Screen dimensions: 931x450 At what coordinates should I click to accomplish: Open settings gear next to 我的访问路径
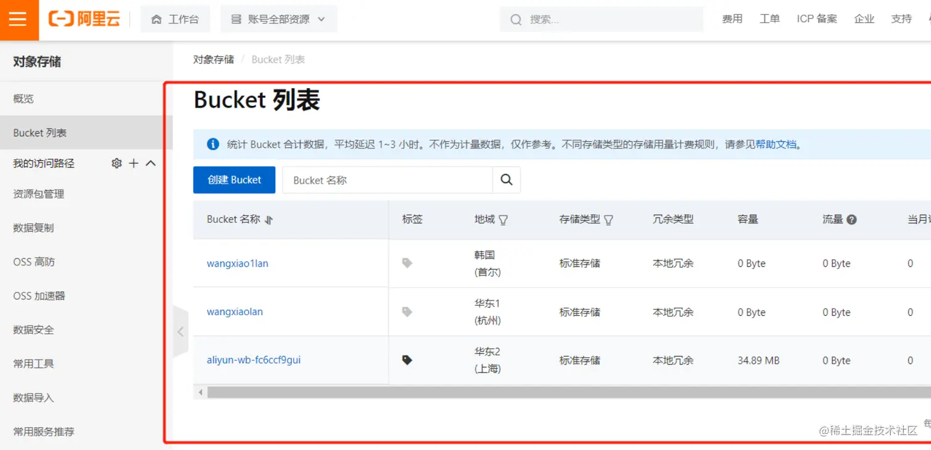point(116,163)
